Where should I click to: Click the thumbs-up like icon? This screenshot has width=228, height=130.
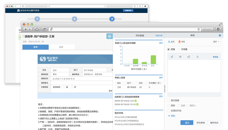click(x=189, y=57)
